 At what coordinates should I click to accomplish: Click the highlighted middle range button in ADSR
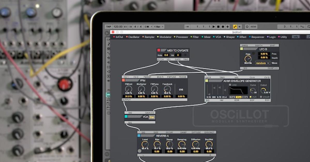click(x=238, y=97)
